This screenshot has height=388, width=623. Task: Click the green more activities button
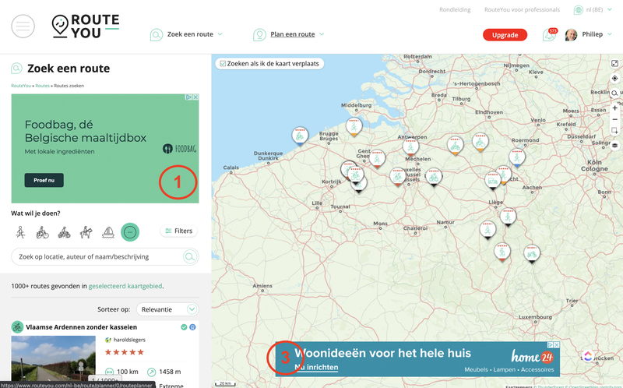(x=130, y=232)
